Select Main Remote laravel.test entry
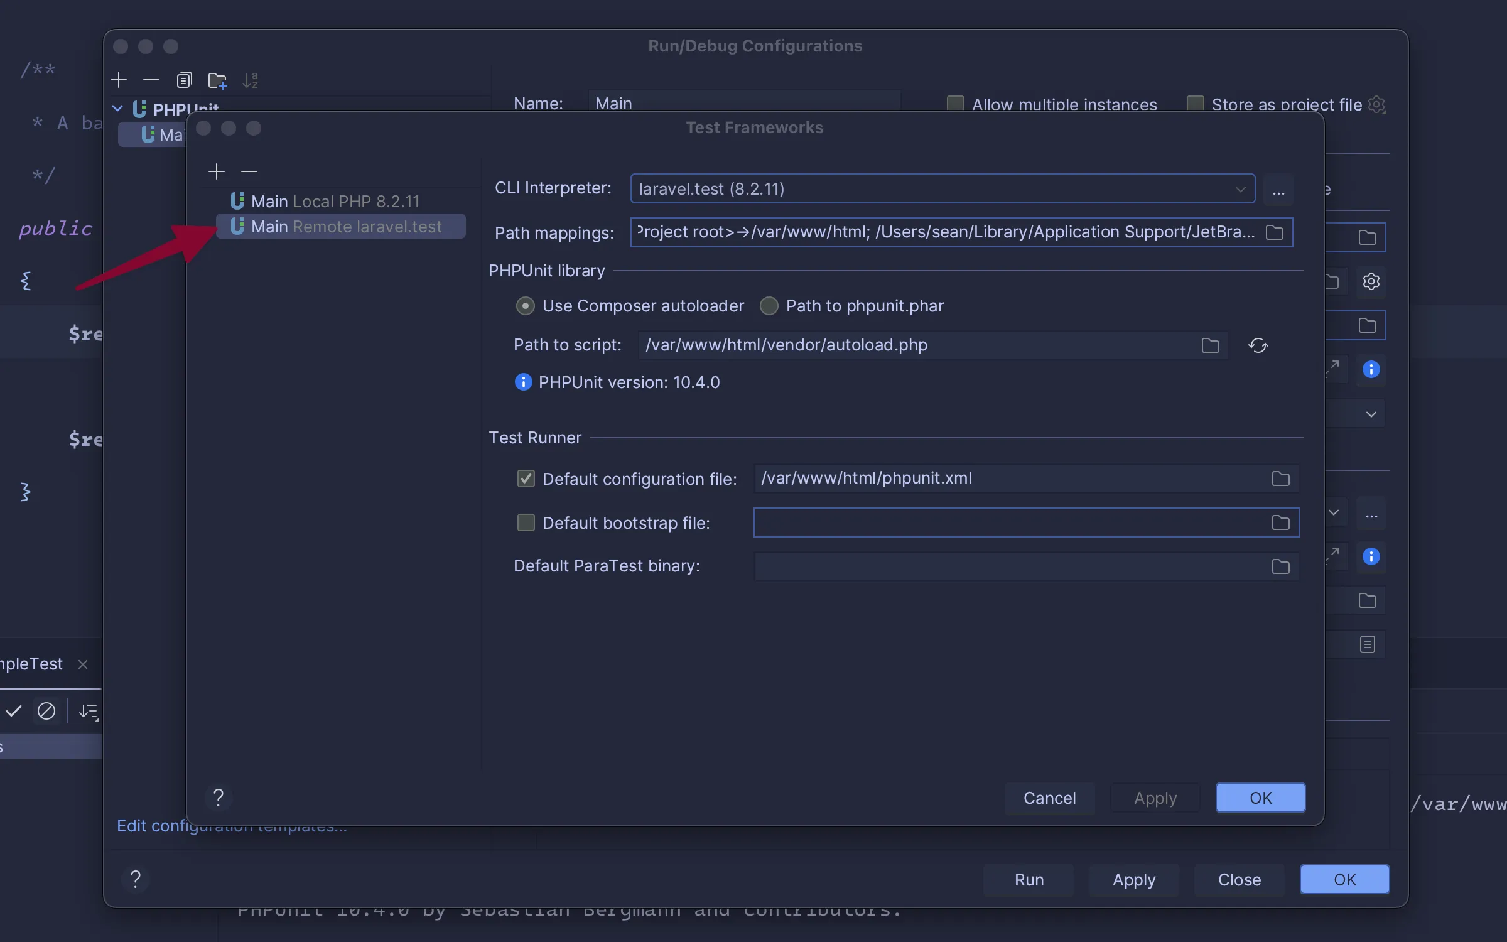The height and width of the screenshot is (942, 1507). coord(340,226)
